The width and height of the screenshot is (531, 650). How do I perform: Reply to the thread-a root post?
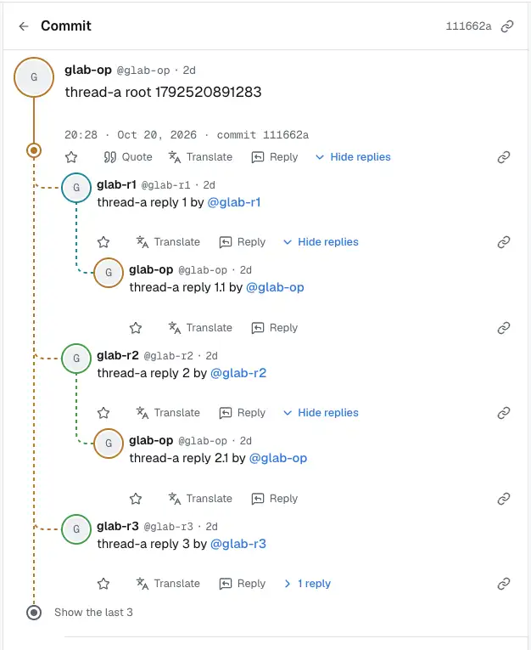point(275,157)
